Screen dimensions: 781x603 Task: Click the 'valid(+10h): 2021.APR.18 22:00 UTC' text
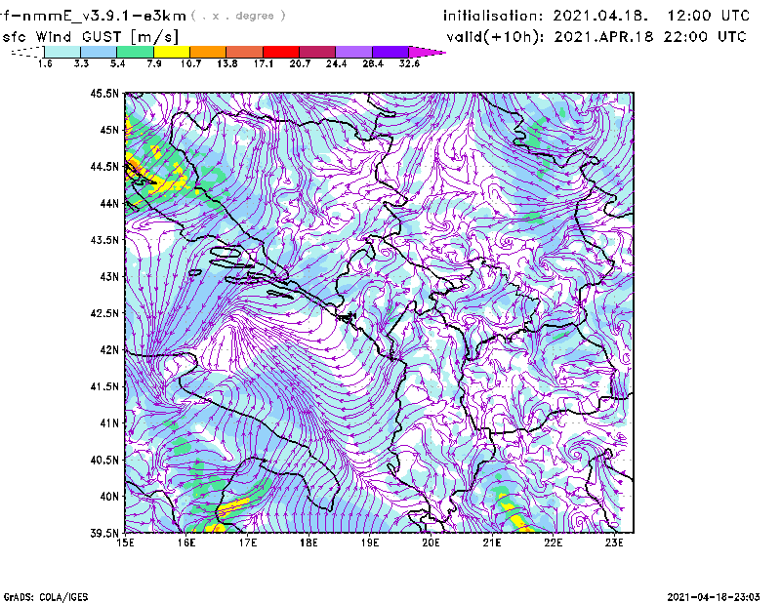[x=596, y=37]
